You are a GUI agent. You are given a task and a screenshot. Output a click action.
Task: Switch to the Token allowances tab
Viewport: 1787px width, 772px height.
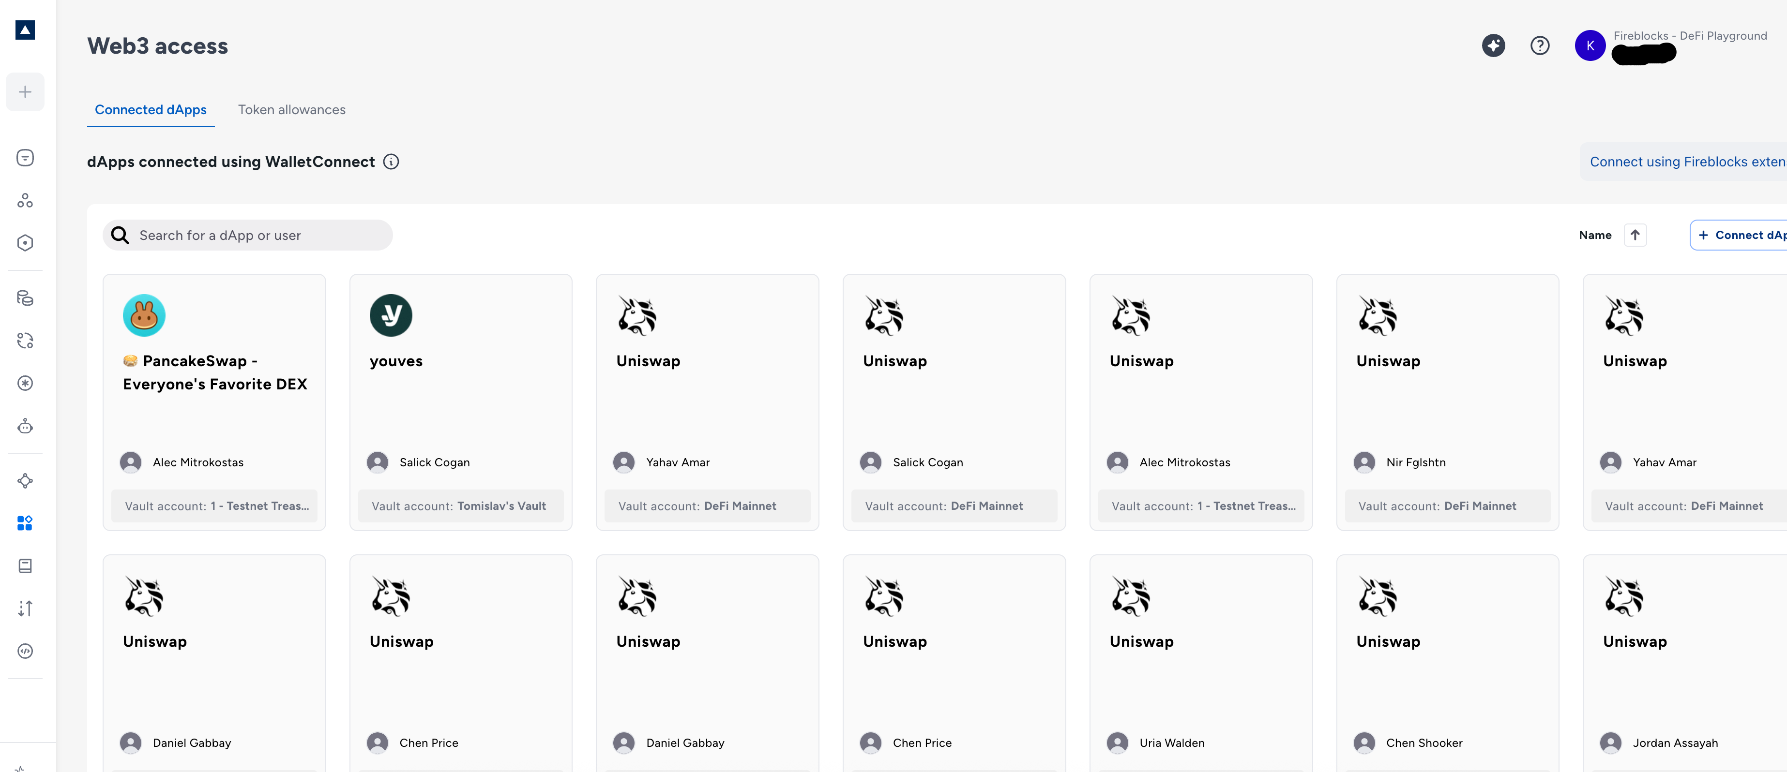[291, 110]
